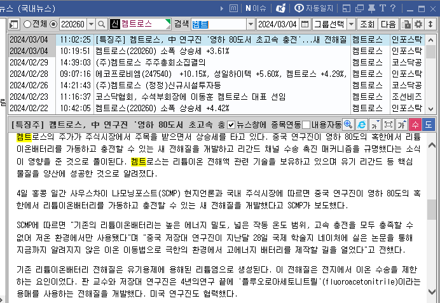
Task: Open the N이슈 menu
Action: coord(256,8)
